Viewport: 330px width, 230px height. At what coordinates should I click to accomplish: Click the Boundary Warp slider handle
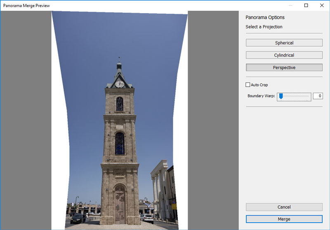[280, 96]
